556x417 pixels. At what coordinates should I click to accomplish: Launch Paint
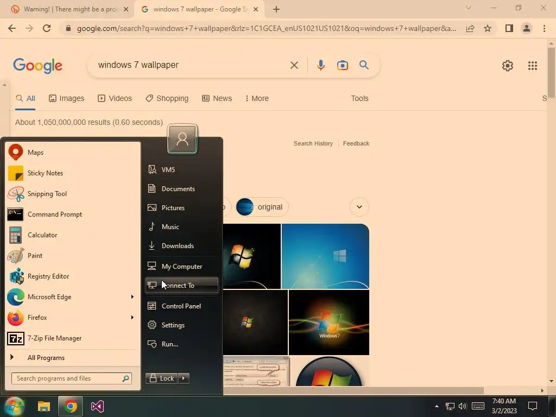click(73, 256)
